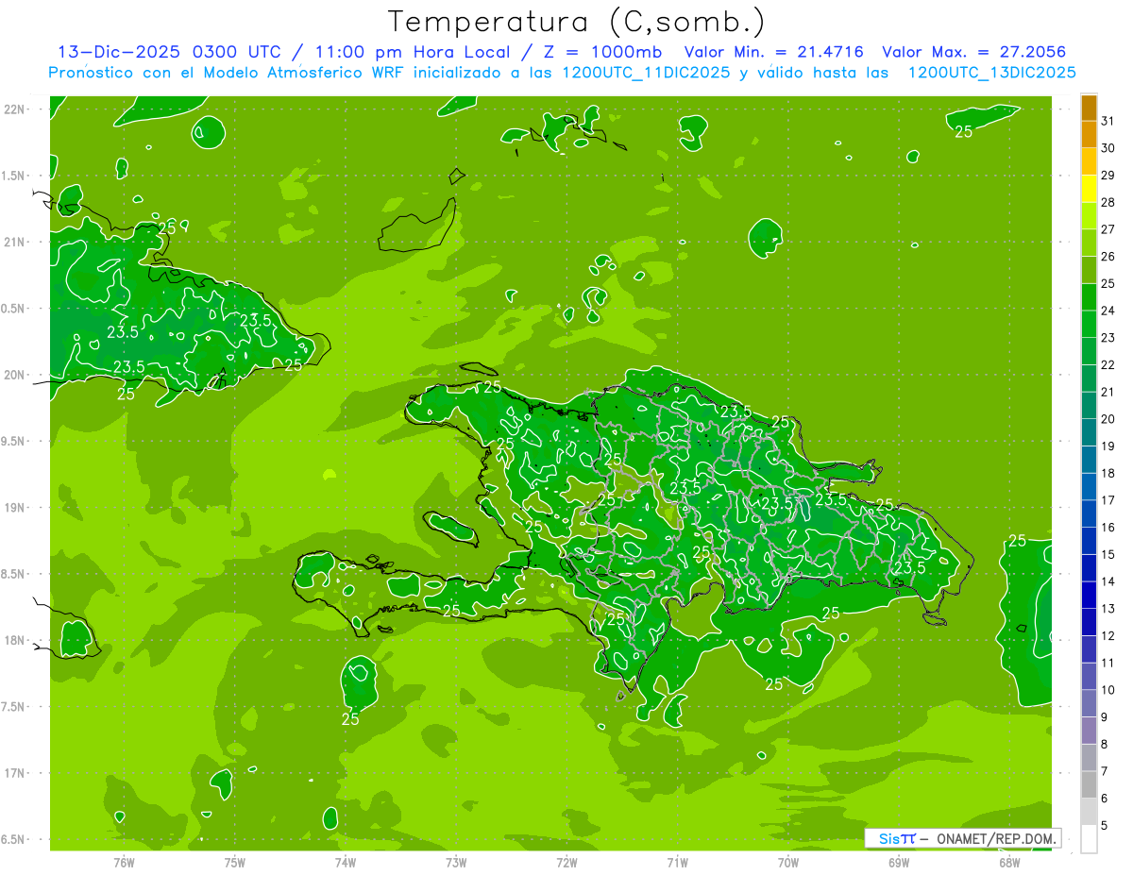Click the "30" value on the color scale

[1108, 148]
